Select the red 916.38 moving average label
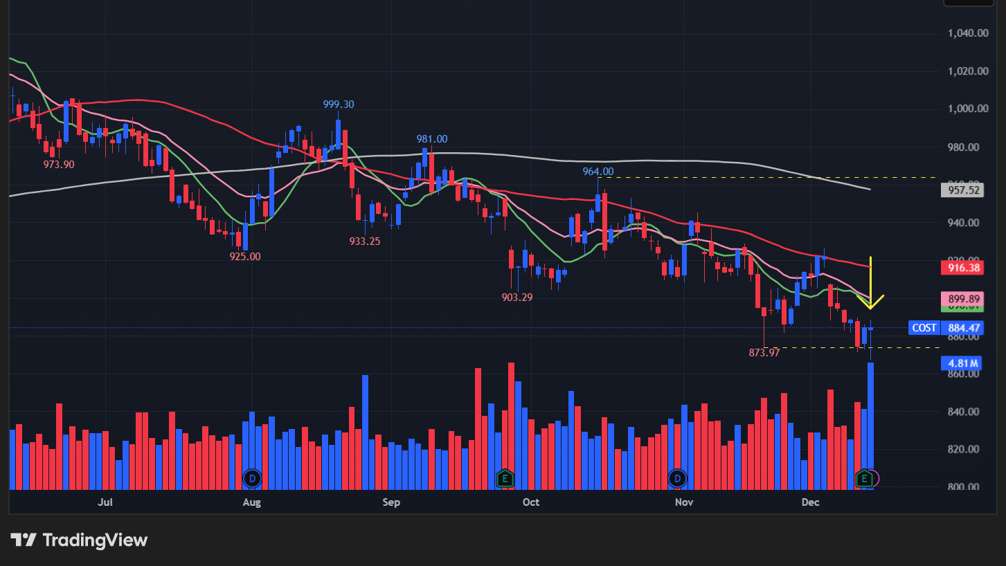Image resolution: width=1006 pixels, height=566 pixels. [x=962, y=267]
